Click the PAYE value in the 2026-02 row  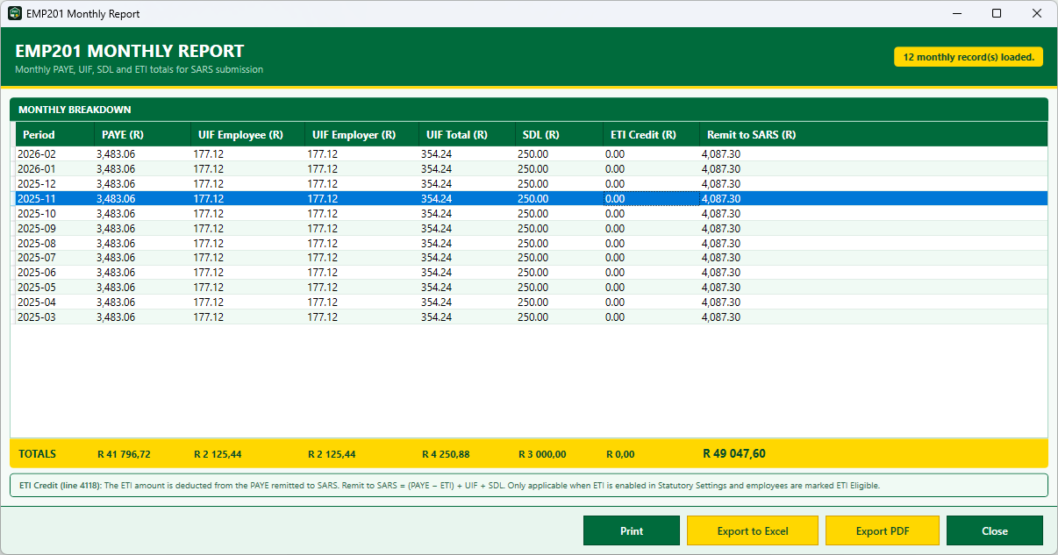(x=116, y=153)
